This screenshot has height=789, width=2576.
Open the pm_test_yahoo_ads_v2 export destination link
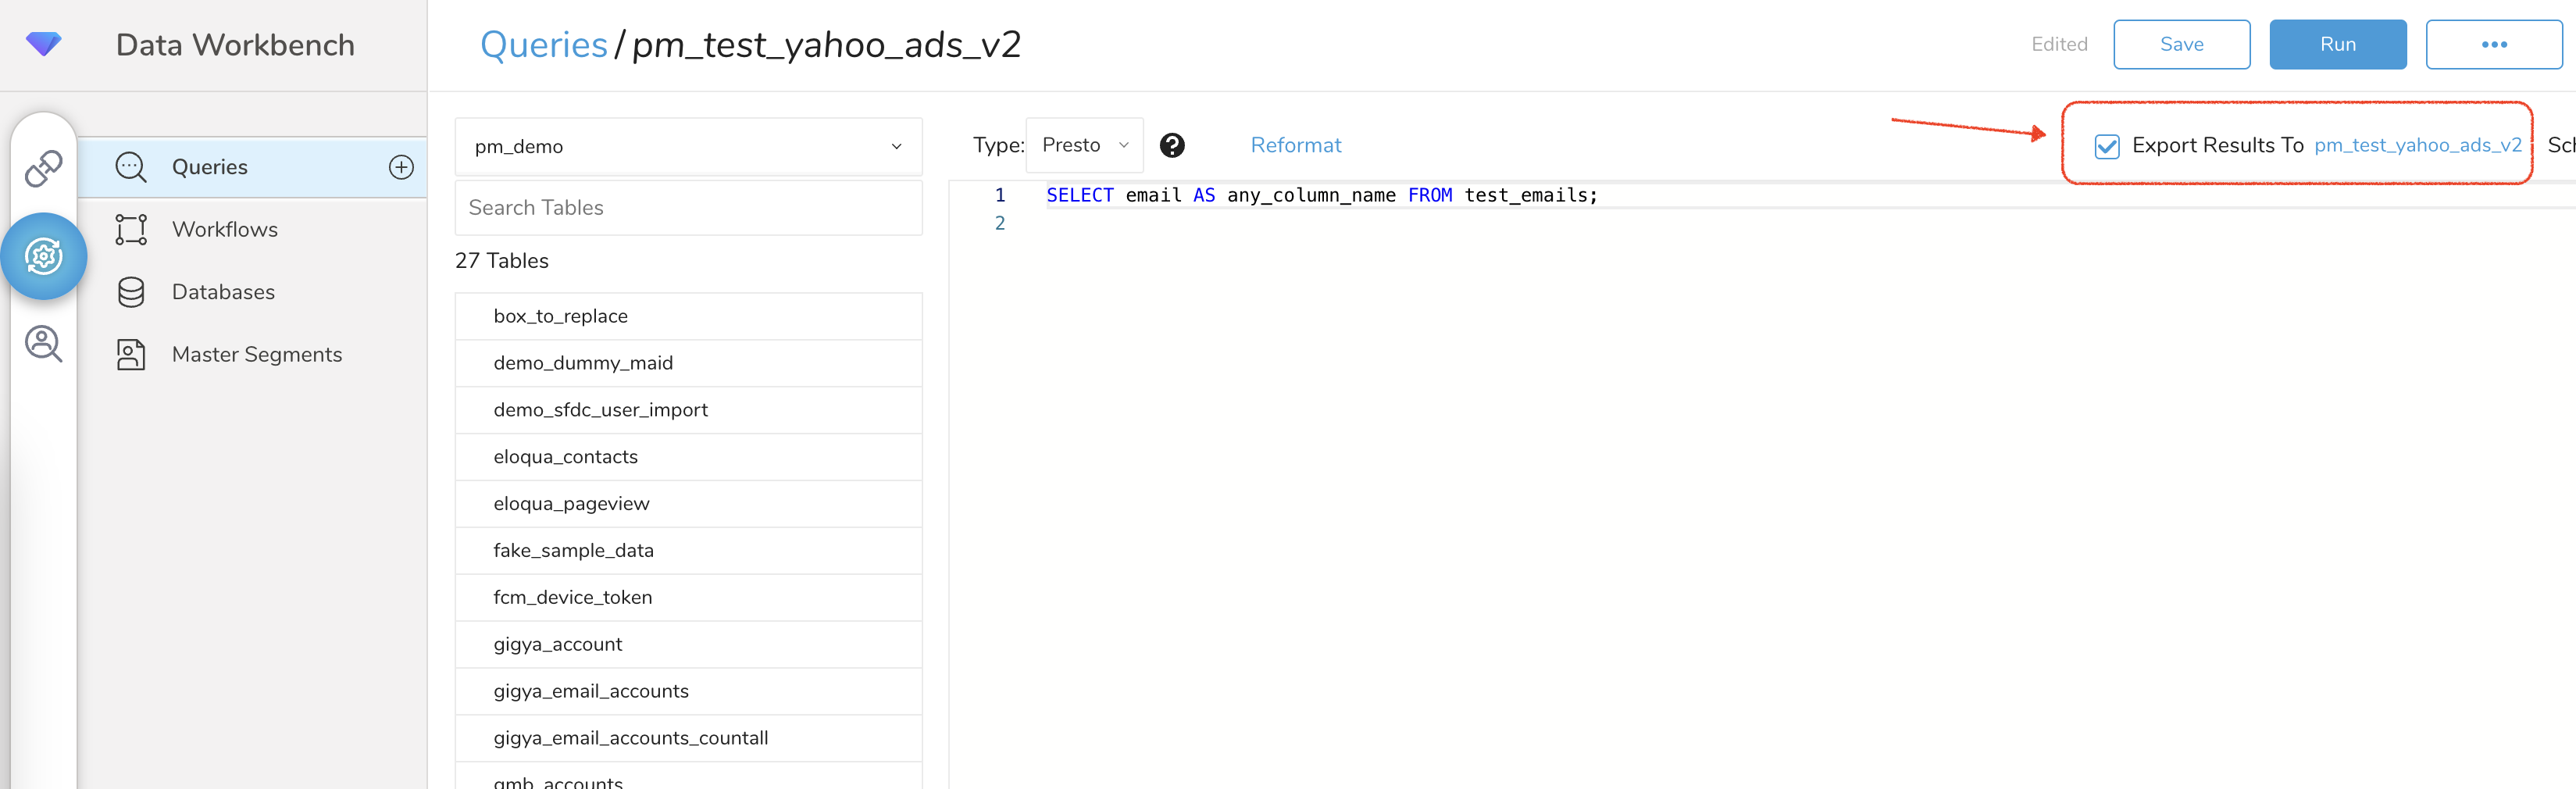(2417, 146)
